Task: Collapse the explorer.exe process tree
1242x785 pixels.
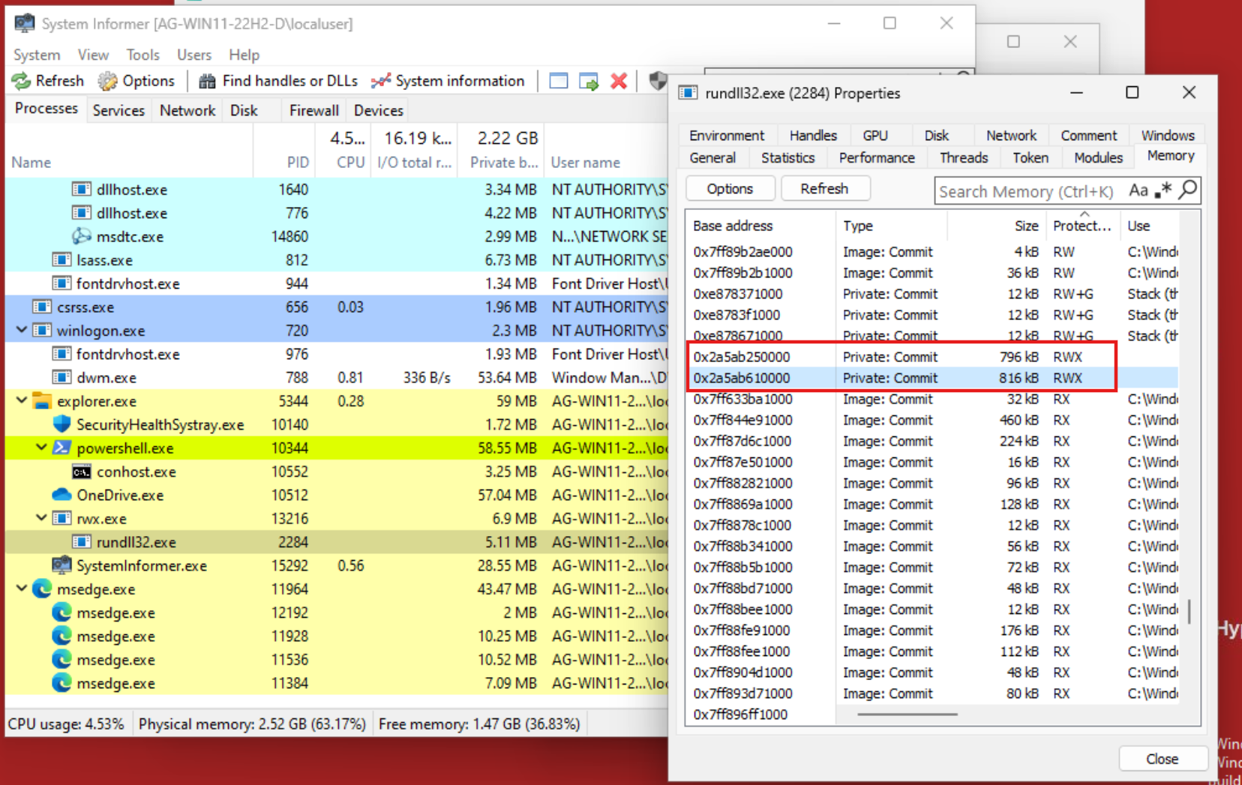Action: click(x=22, y=400)
